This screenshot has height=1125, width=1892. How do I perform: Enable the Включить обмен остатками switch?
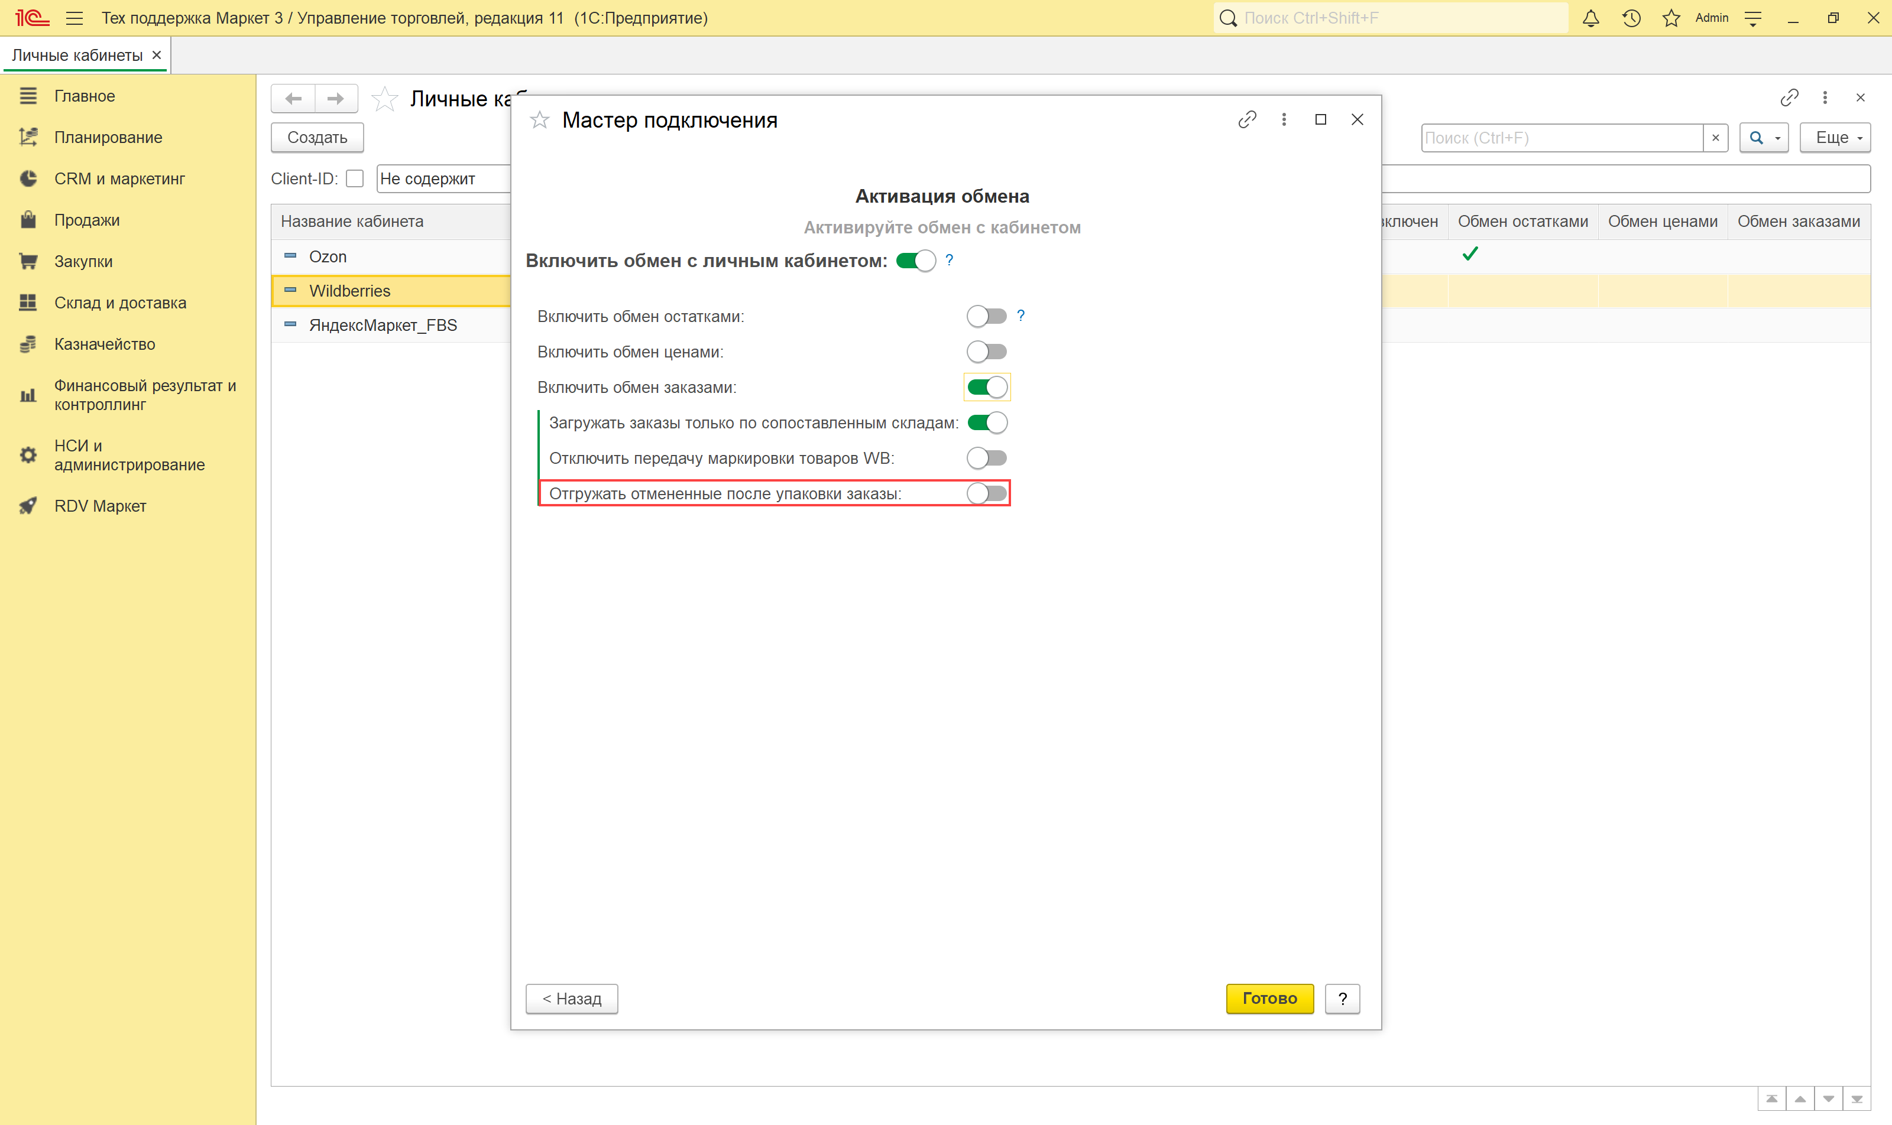[986, 316]
